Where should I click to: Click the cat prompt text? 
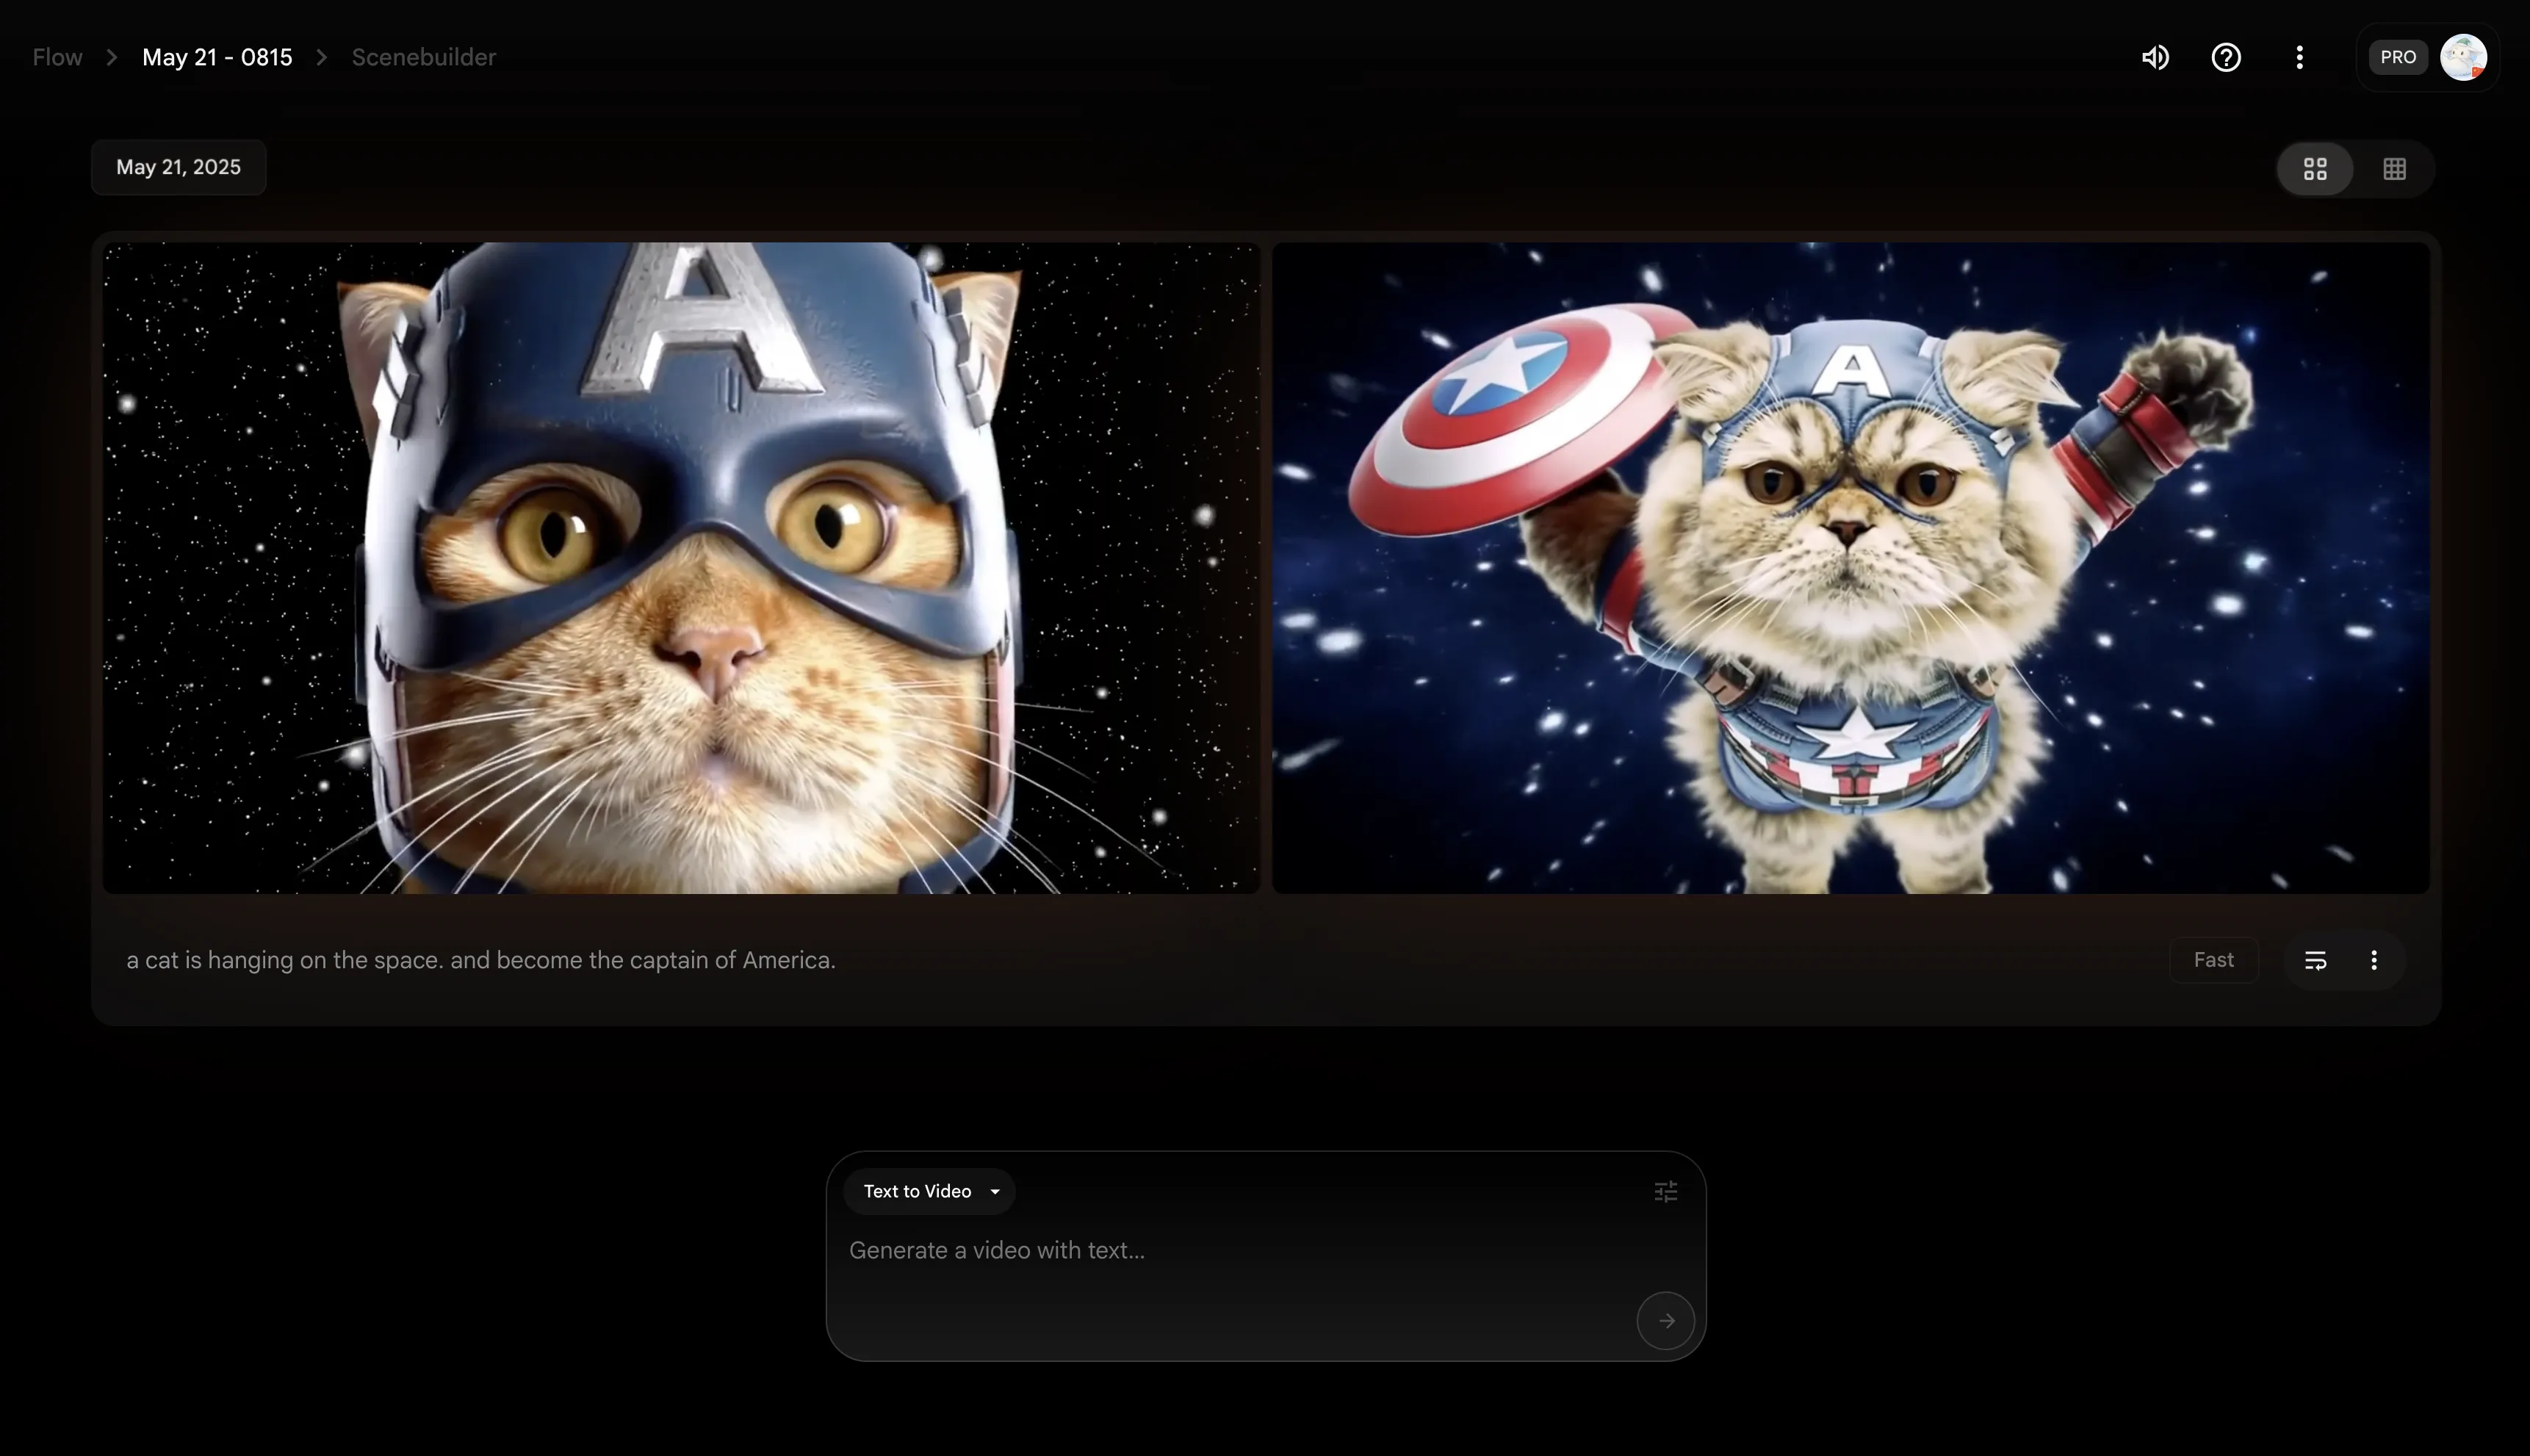(481, 960)
